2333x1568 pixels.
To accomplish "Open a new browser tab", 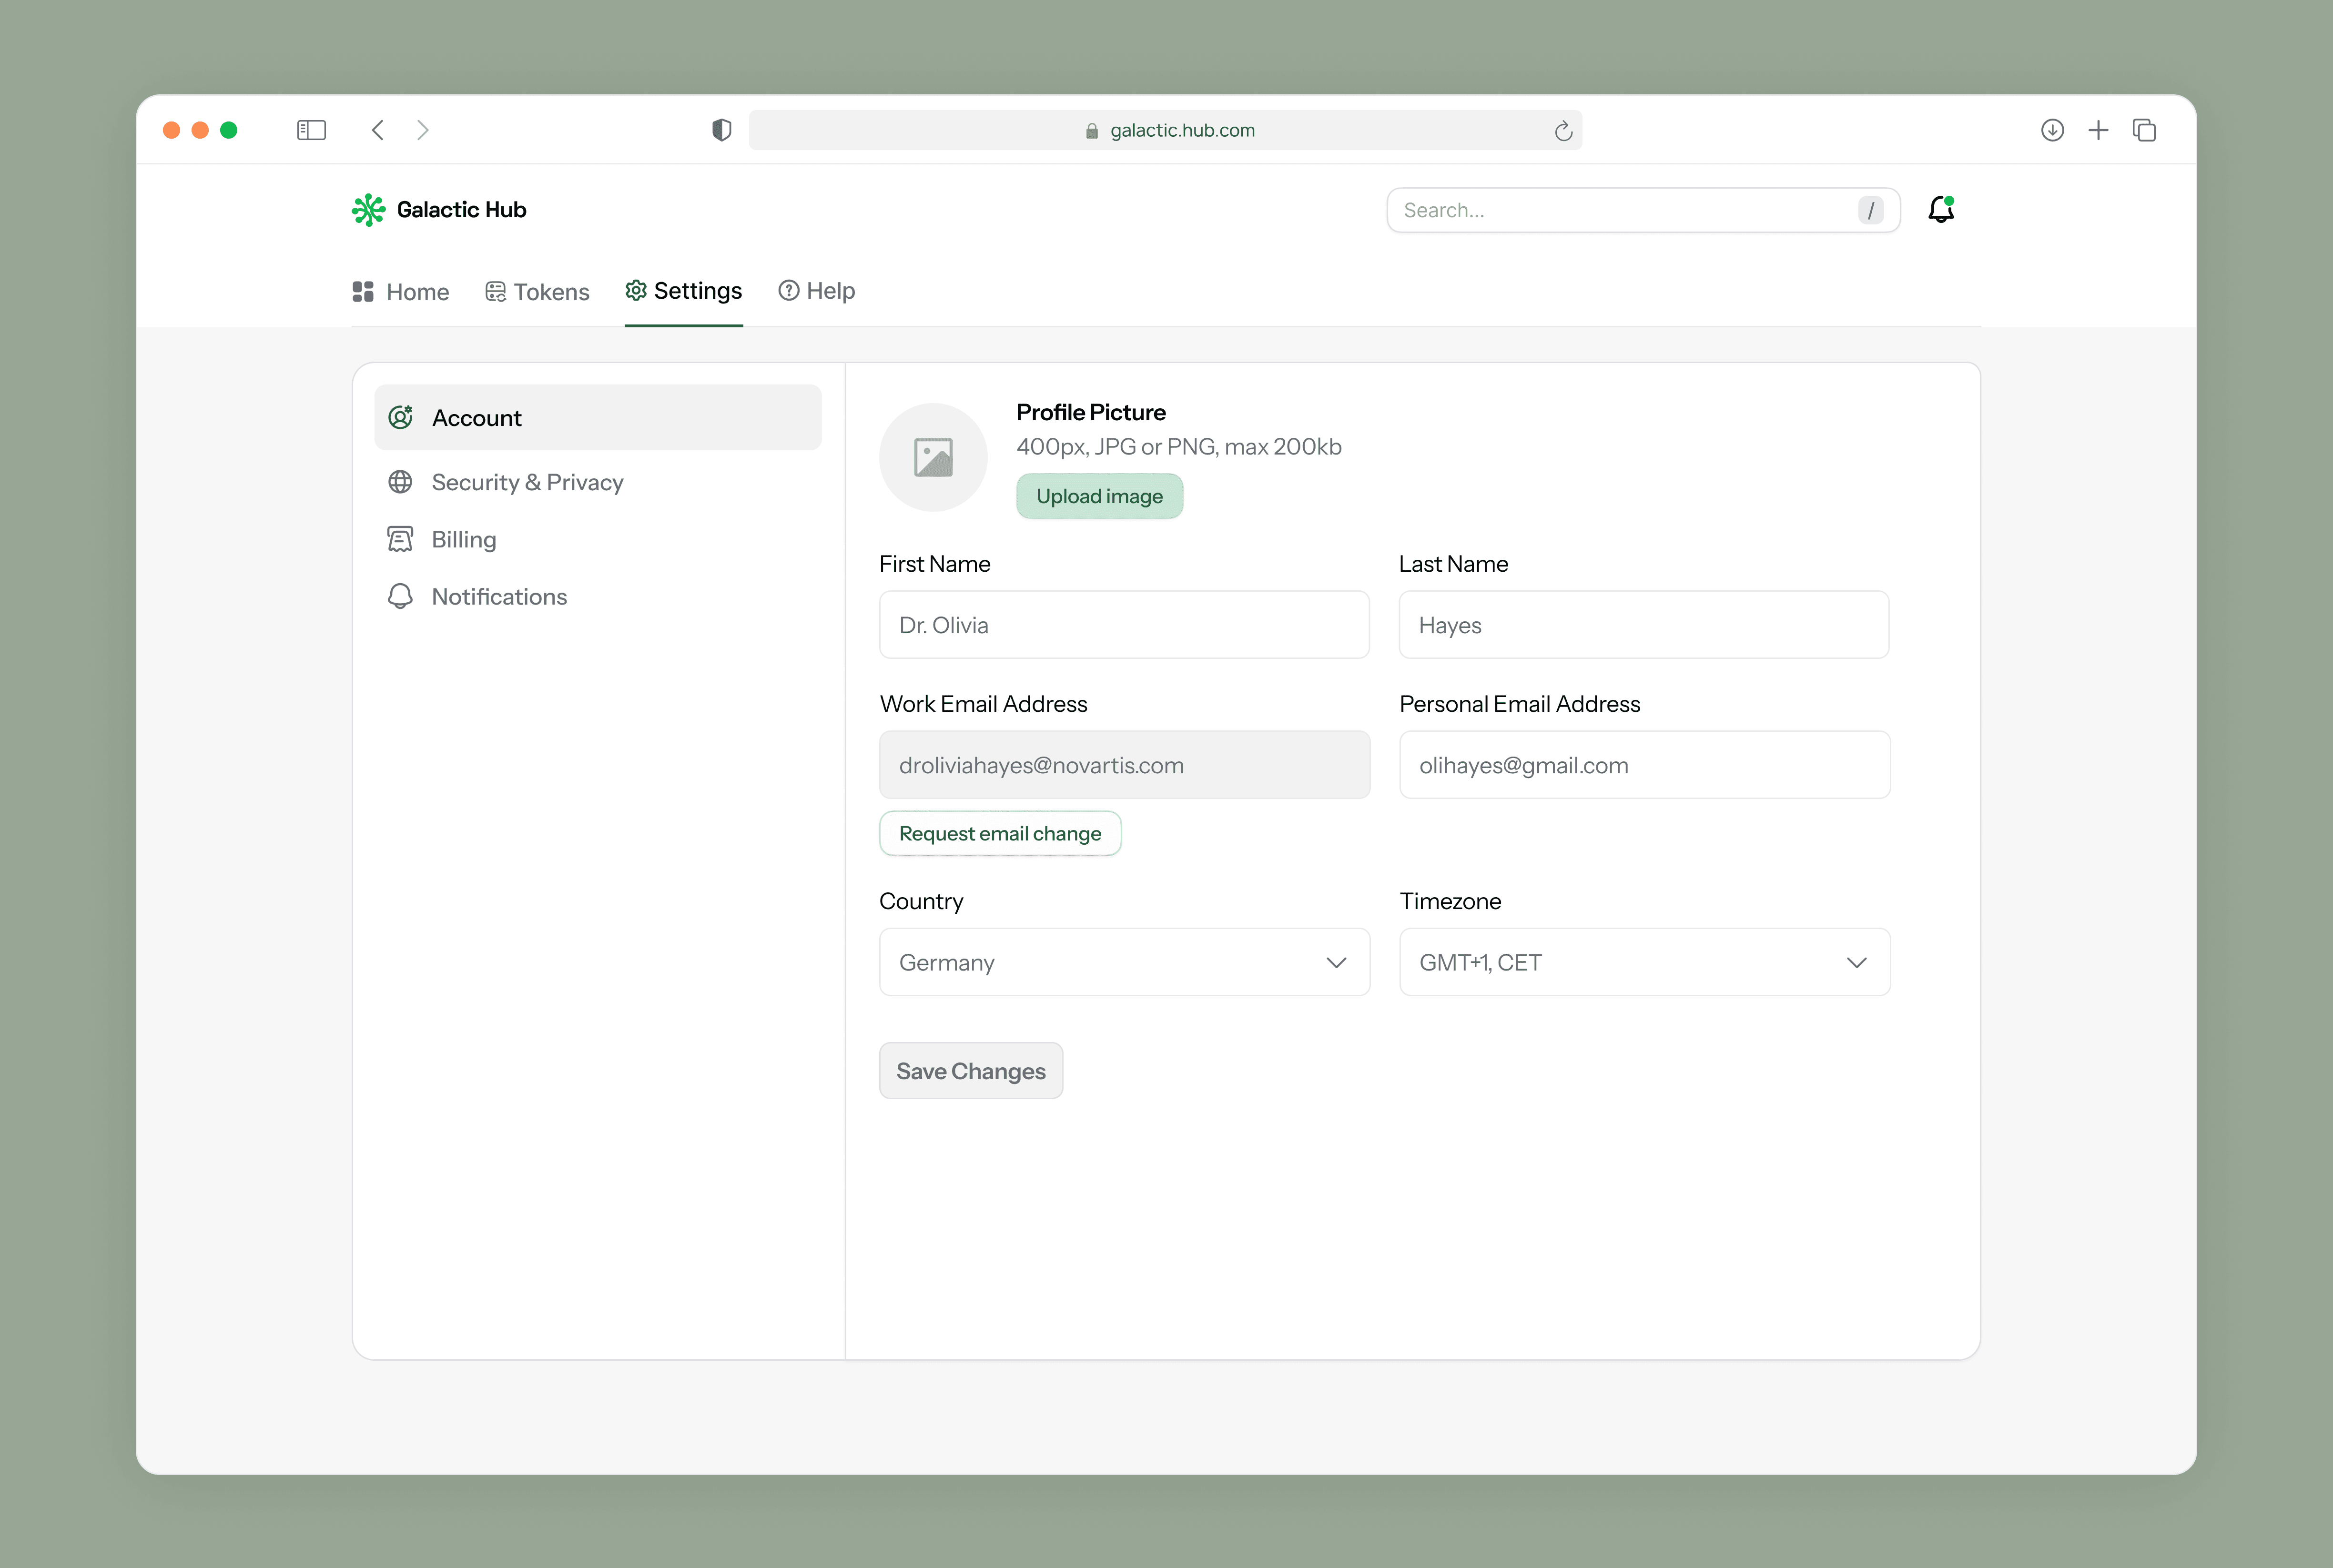I will (2098, 130).
